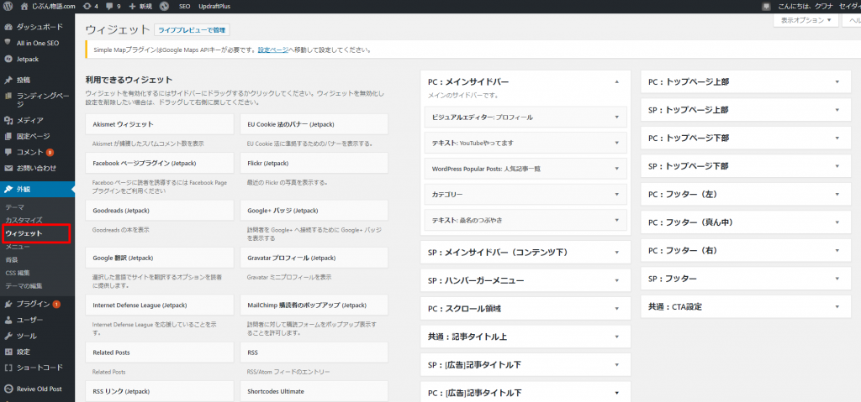The width and height of the screenshot is (861, 402).
Task: Select the Goodreads (Jetpack) widget
Action: 160,211
